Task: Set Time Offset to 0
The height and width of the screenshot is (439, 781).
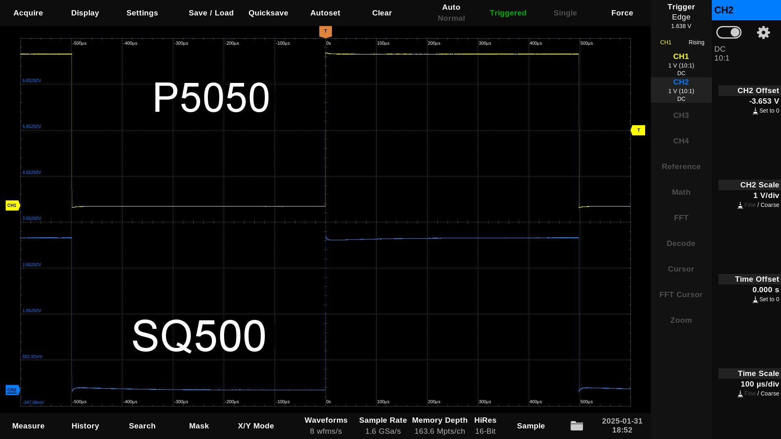Action: [x=766, y=299]
